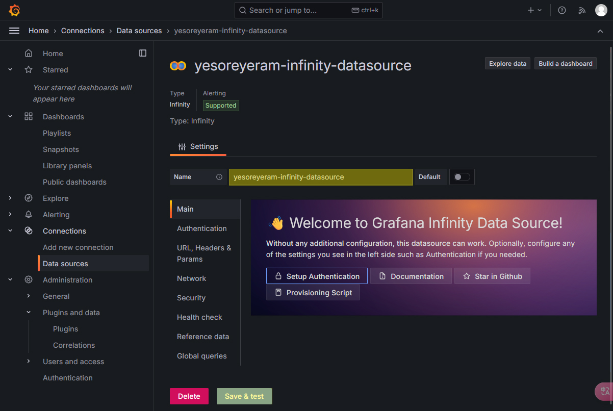Open the Network settings section

[x=205, y=278]
